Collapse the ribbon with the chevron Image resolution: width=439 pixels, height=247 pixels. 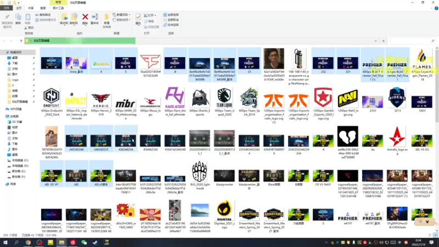coord(431,8)
